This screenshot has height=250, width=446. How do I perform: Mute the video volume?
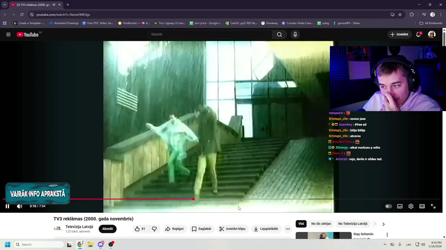pos(20,206)
